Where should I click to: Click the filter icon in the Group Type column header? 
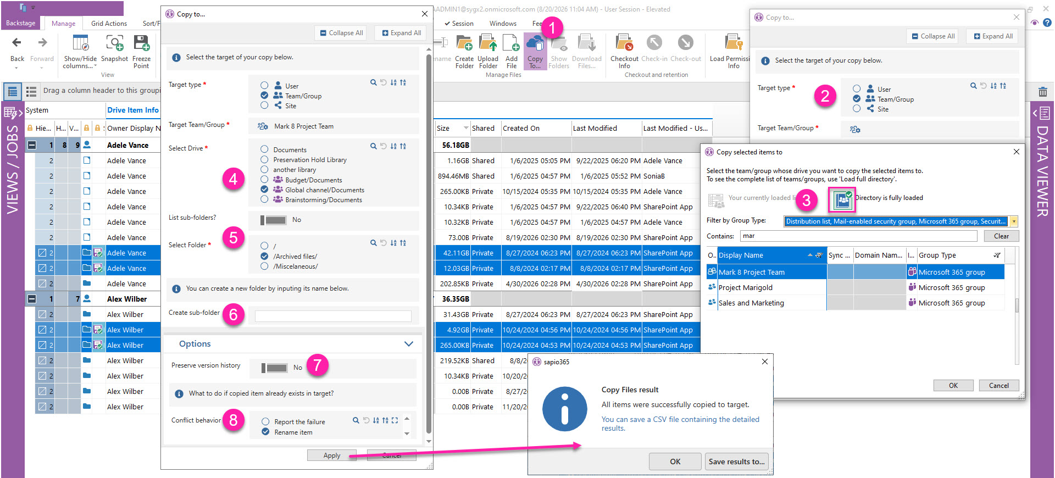[x=997, y=255]
